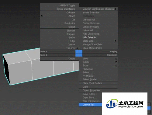Expand Viewport Lighting and Shadows submenu arrow
The height and width of the screenshot is (115, 152).
(x=116, y=9)
